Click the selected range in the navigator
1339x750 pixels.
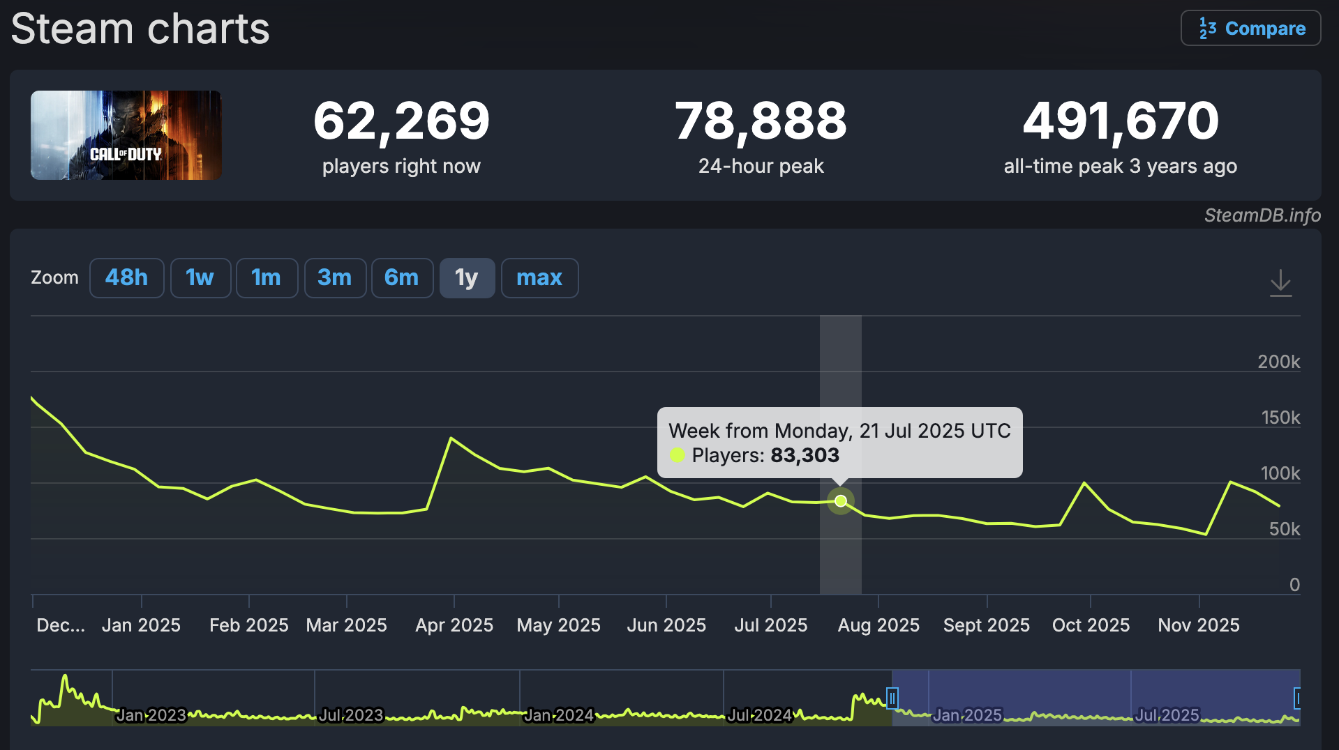(x=1095, y=698)
